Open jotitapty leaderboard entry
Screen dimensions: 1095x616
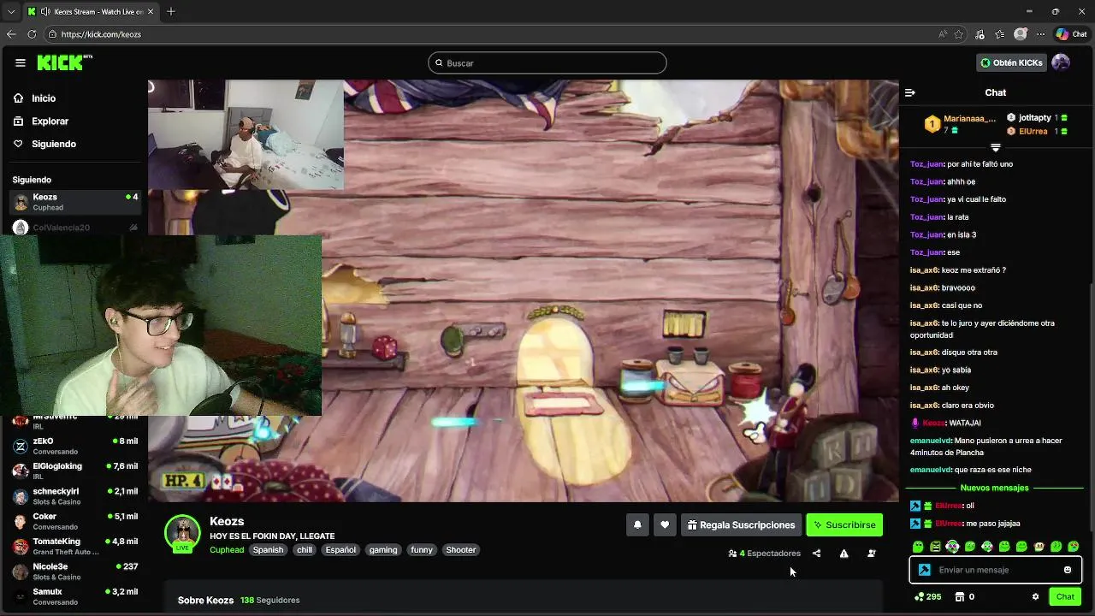pyautogui.click(x=1036, y=117)
